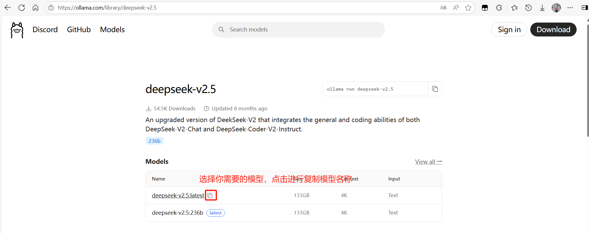Click 133GB in the 236b row
This screenshot has height=233, width=589.
click(302, 213)
